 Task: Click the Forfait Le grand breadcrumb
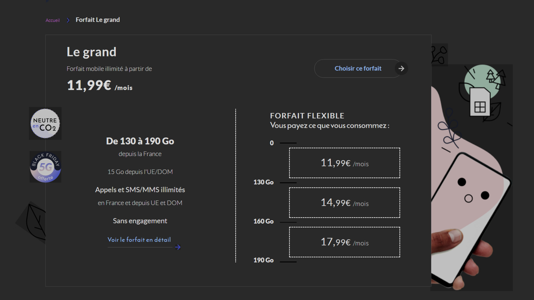(x=98, y=20)
